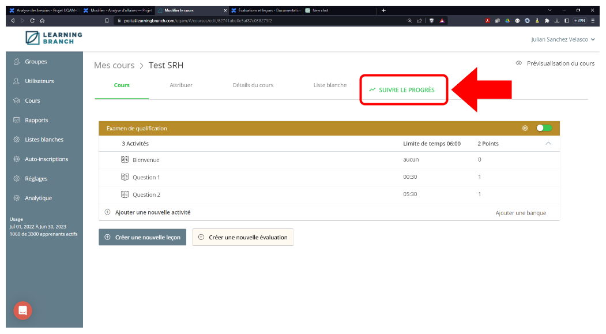This screenshot has width=606, height=334.
Task: Toggle the Examen de qualification switch
Action: tap(544, 128)
